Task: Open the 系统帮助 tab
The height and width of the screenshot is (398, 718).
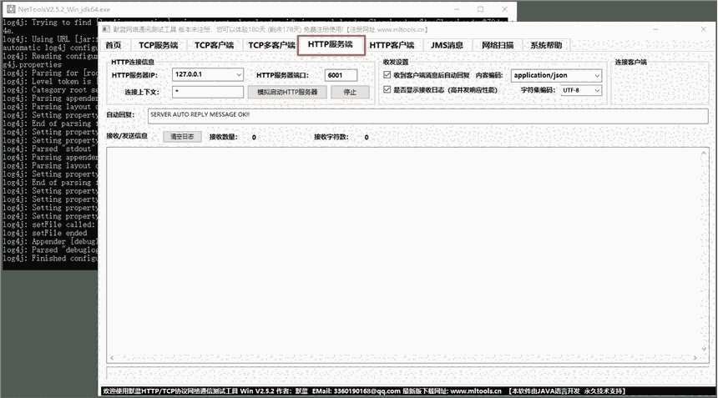Action: tap(546, 45)
